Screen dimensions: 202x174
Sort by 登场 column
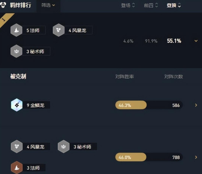(x=128, y=5)
